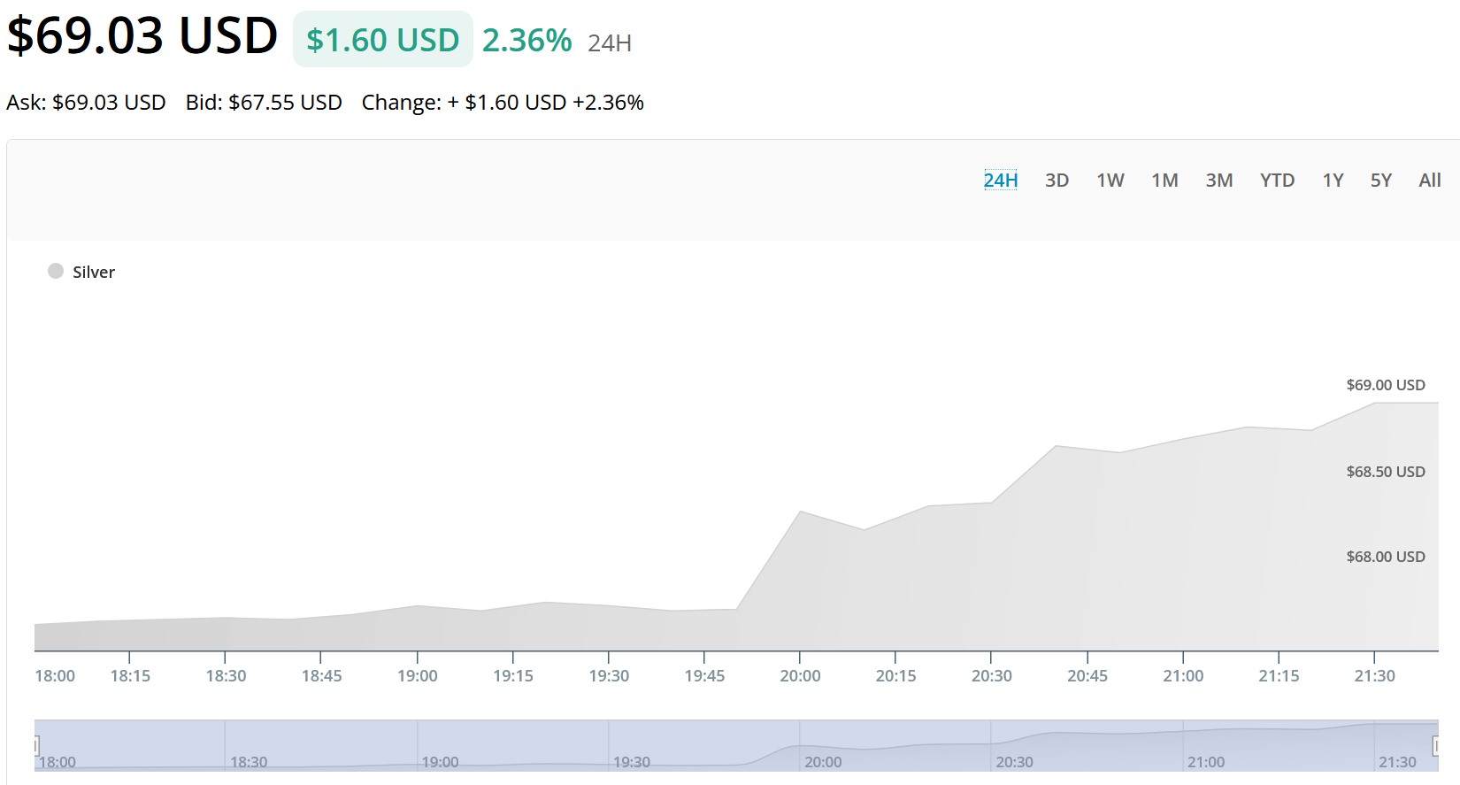The height and width of the screenshot is (785, 1460).
Task: Click the green $1.60 USD change badge
Action: click(x=383, y=40)
